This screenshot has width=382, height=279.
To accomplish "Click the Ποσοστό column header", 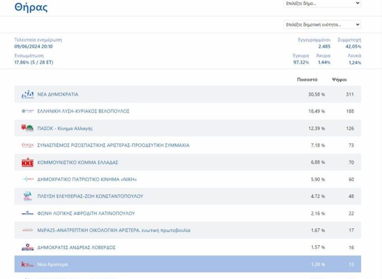I will pos(307,79).
